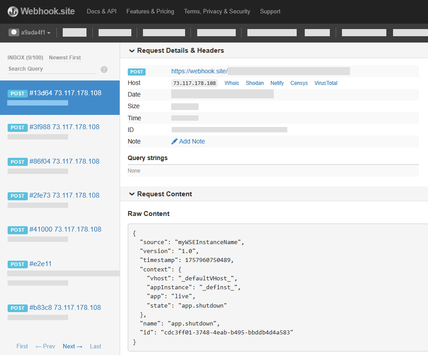Select request #2fe73 in inbox
Screen dimensions: 428x355
tap(60, 200)
